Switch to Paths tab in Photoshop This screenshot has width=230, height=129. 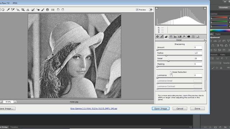(x=223, y=55)
